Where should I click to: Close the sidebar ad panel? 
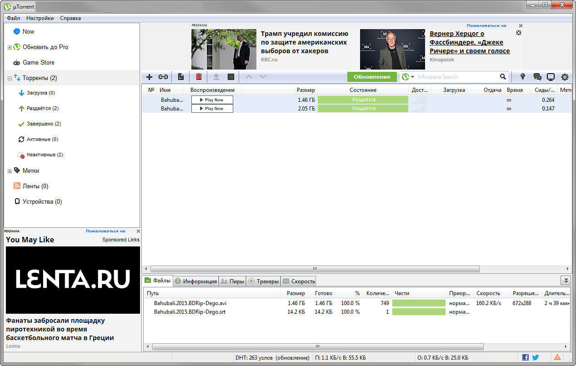pyautogui.click(x=138, y=231)
